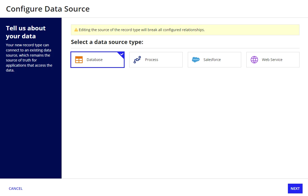Choose the Web Service label

[272, 60]
